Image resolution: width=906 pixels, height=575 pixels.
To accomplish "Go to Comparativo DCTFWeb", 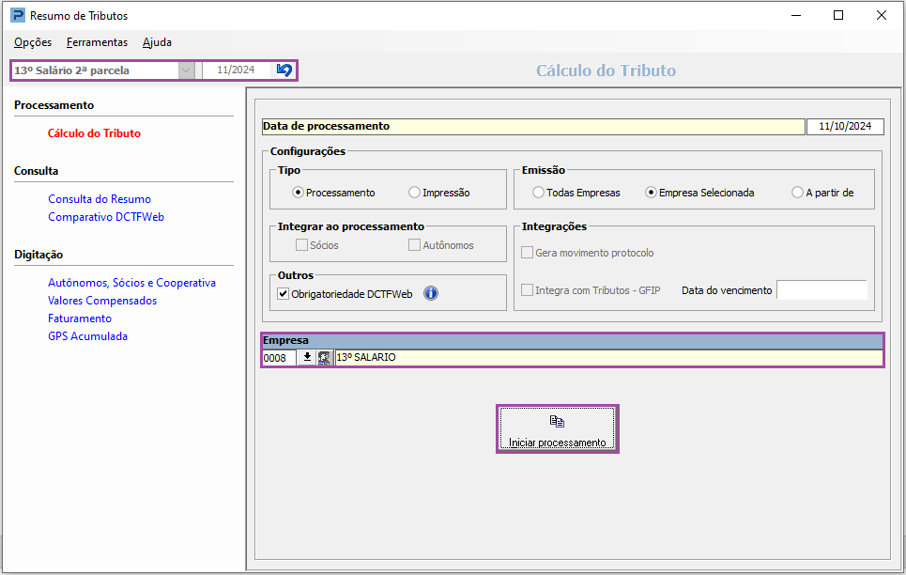I will tap(106, 217).
